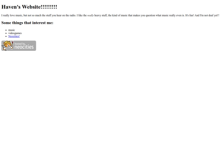Image resolution: width=222 pixels, height=166 pixels.
Task: Click the words "It's fun!" in the paragraph
Action: point(190,16)
